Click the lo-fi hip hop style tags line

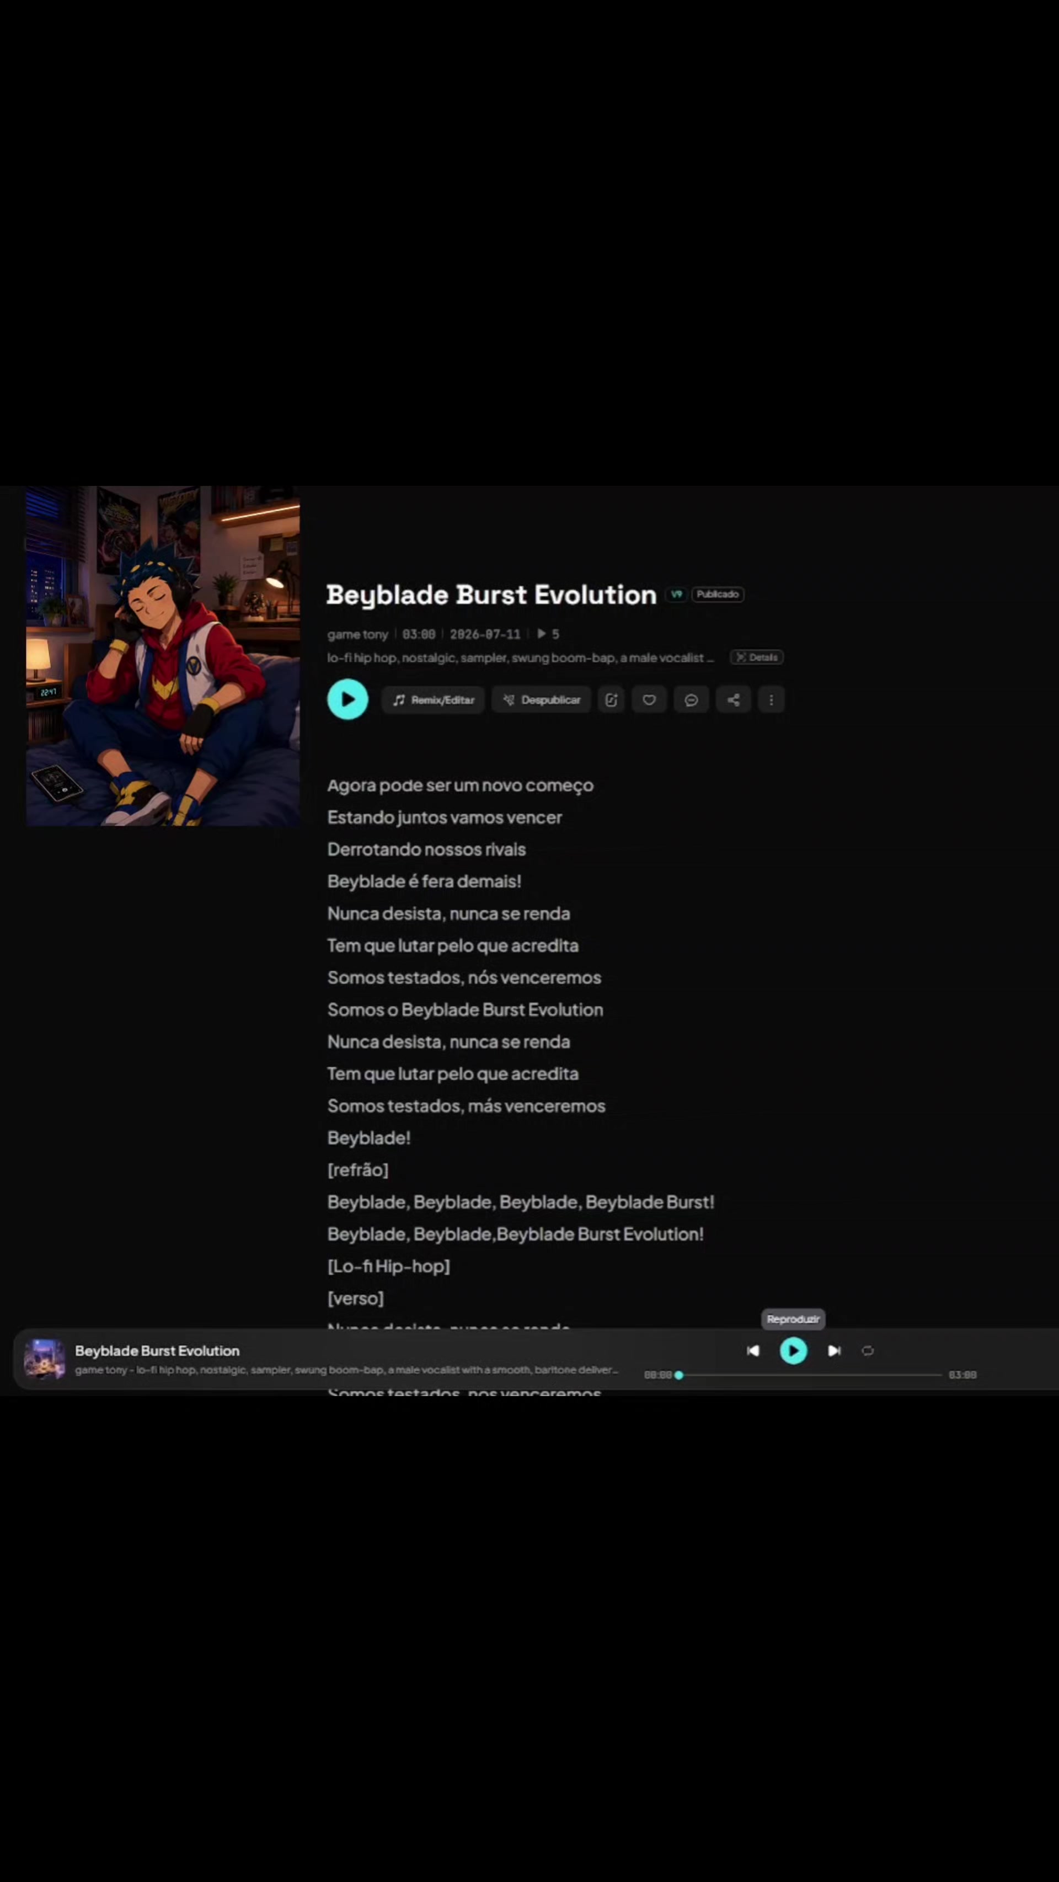coord(521,657)
